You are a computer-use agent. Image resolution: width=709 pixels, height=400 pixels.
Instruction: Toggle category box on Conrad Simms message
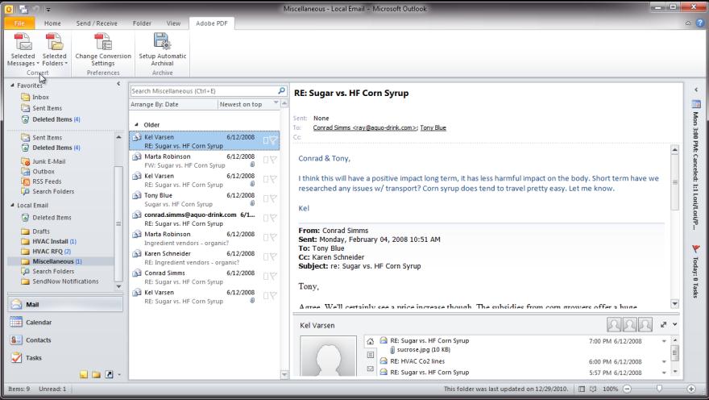click(x=266, y=277)
